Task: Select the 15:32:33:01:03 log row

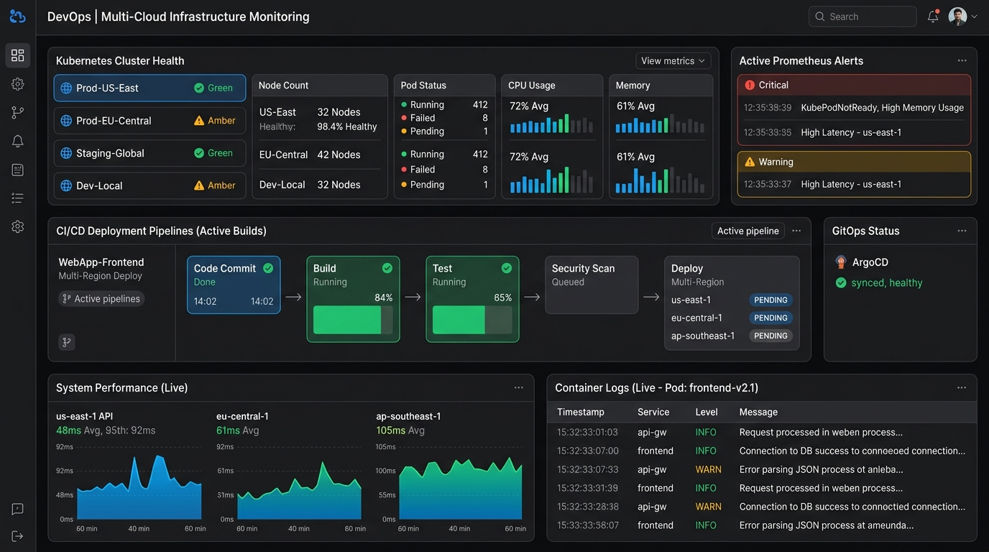Action: pyautogui.click(x=762, y=433)
